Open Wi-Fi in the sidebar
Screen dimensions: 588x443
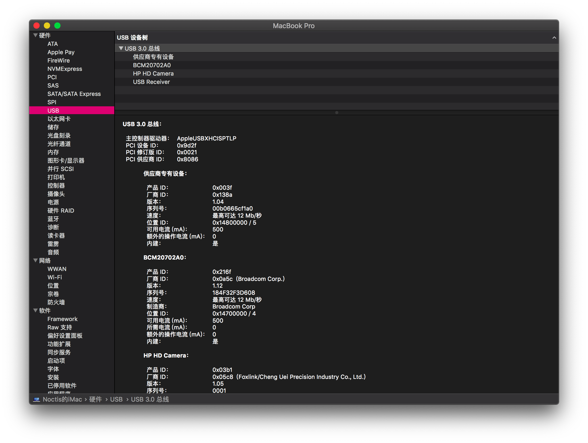tap(55, 277)
